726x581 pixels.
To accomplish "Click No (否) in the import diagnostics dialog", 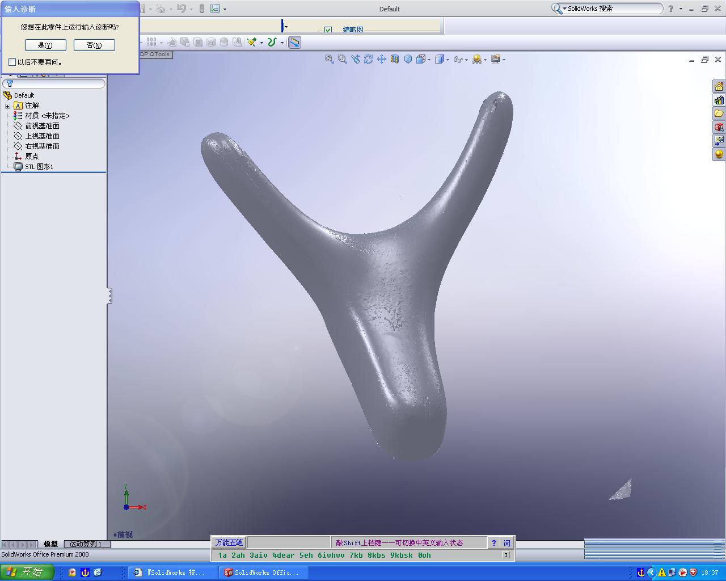I will 94,45.
